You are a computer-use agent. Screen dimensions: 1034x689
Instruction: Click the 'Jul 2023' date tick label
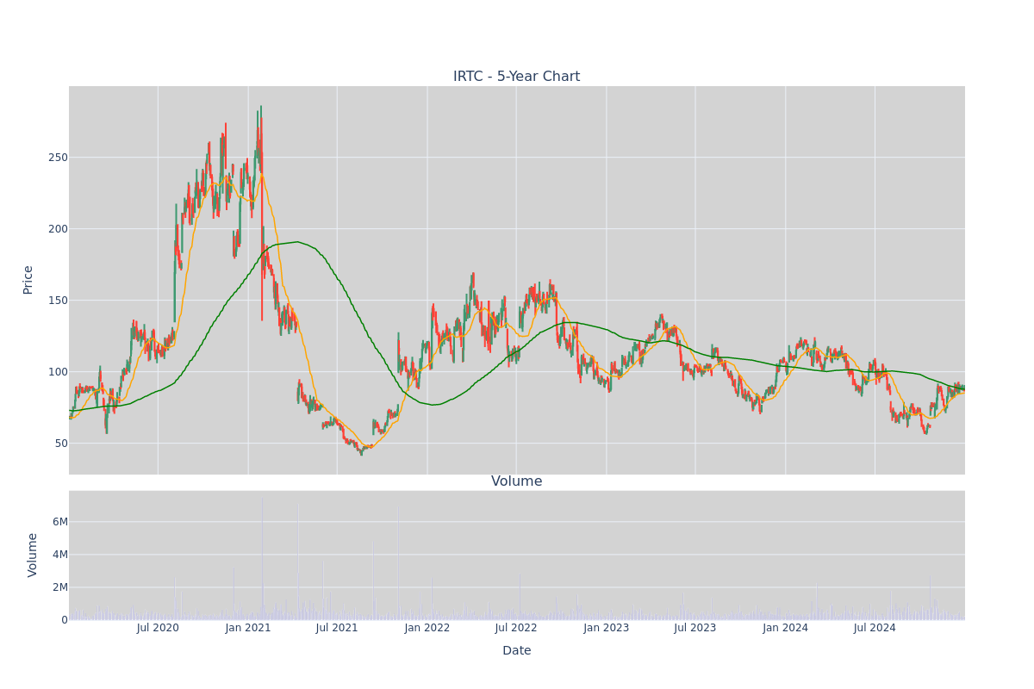pos(695,628)
